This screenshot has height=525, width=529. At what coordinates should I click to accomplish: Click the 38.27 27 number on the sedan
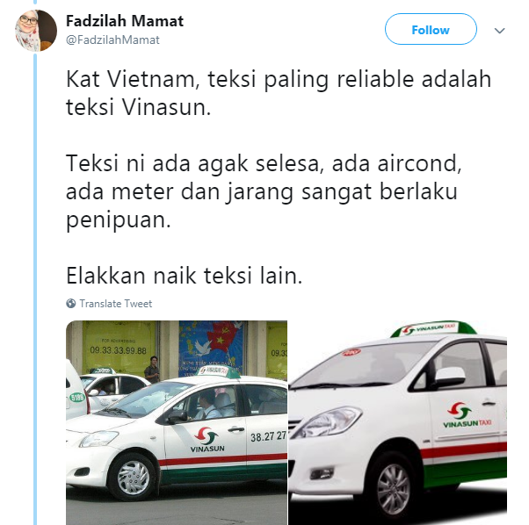click(x=268, y=436)
